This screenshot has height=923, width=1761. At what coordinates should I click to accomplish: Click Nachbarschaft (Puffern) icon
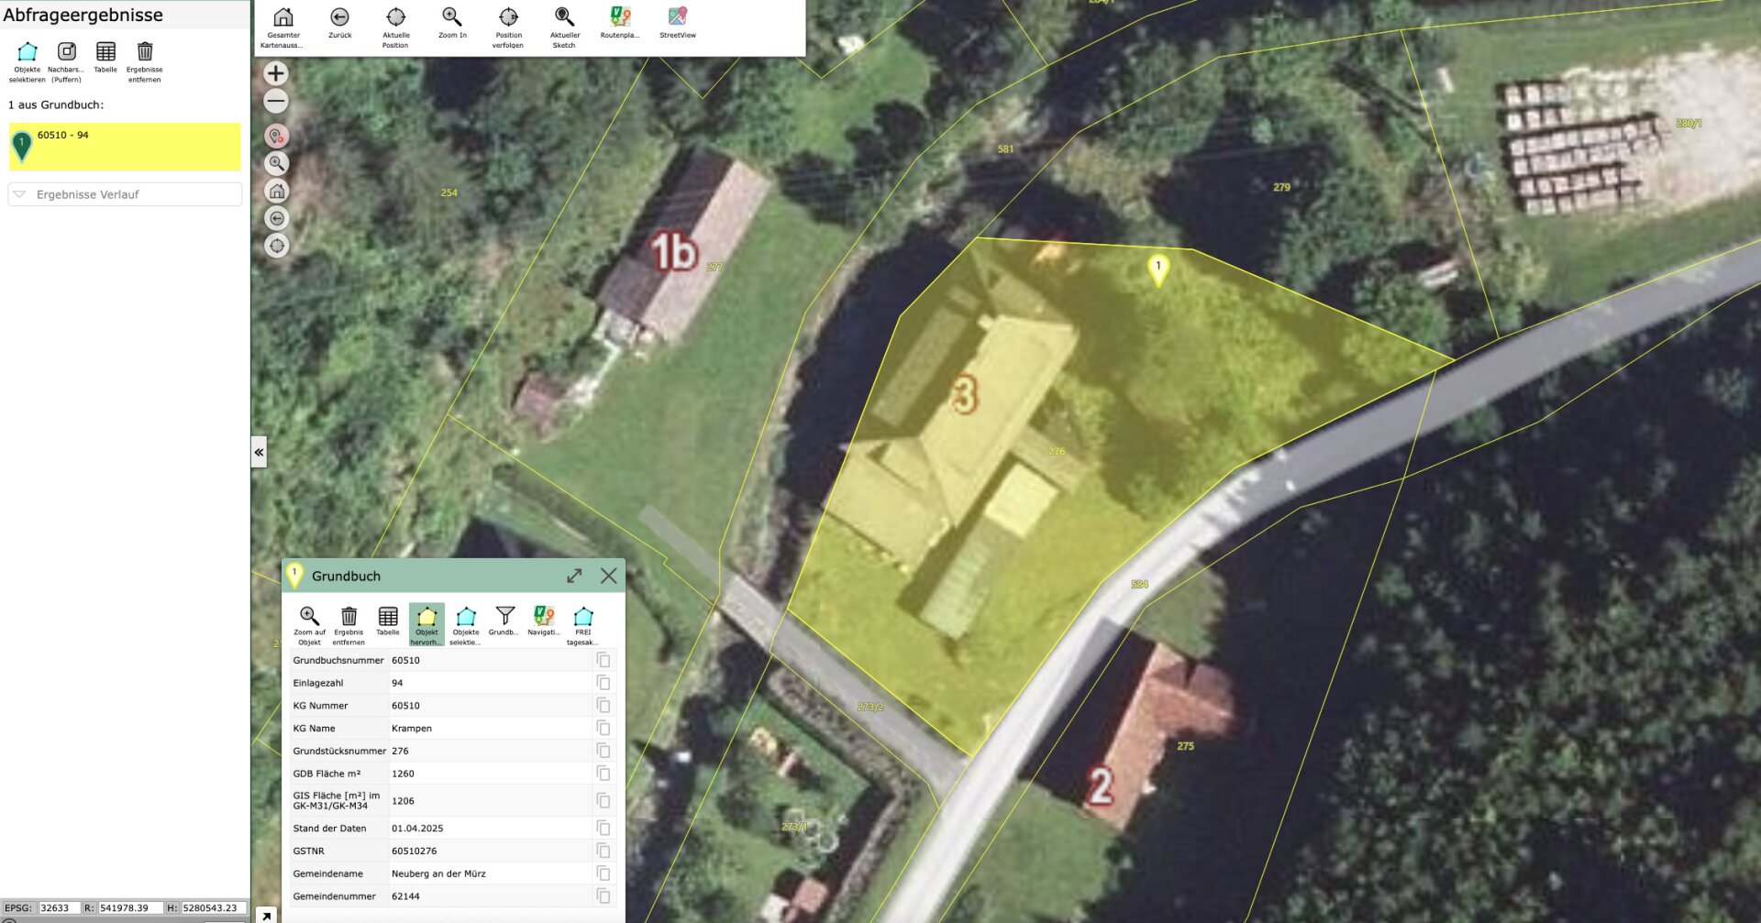point(66,52)
